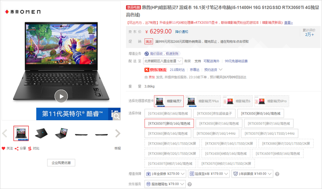Select the 暗影精灵6Pro model option
The height and width of the screenshot is (189, 322).
(271, 101)
